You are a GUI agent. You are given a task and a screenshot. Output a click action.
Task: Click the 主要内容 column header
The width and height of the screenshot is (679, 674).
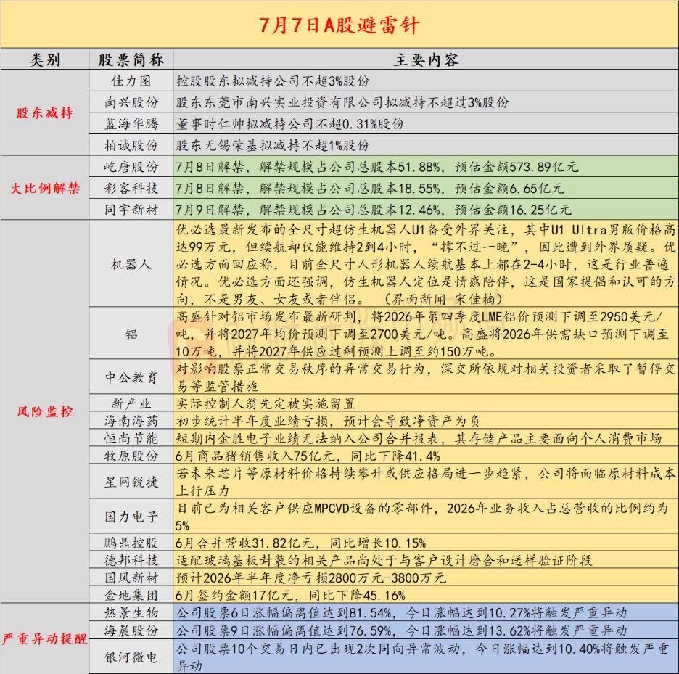tap(426, 59)
